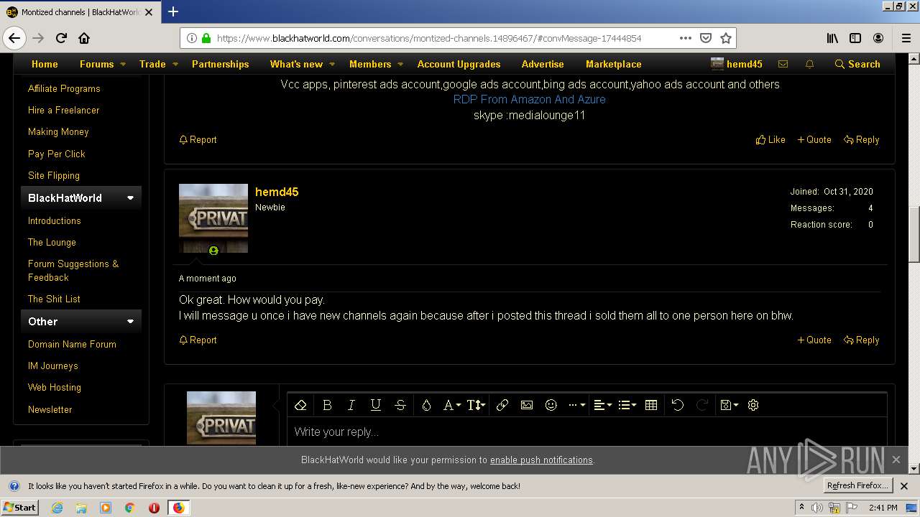Click into the Write your reply field
Screen dimensions: 920x517
click(586, 432)
